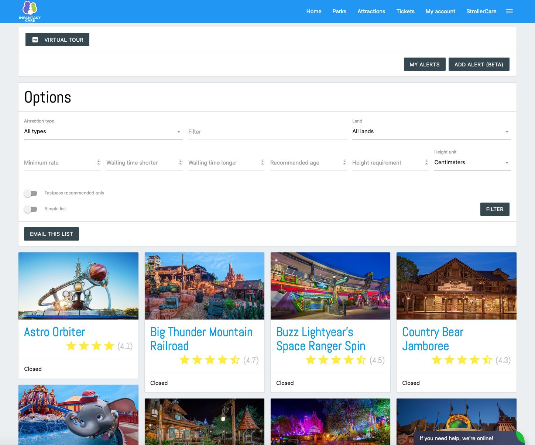Click the Filter text input field

coord(267,132)
